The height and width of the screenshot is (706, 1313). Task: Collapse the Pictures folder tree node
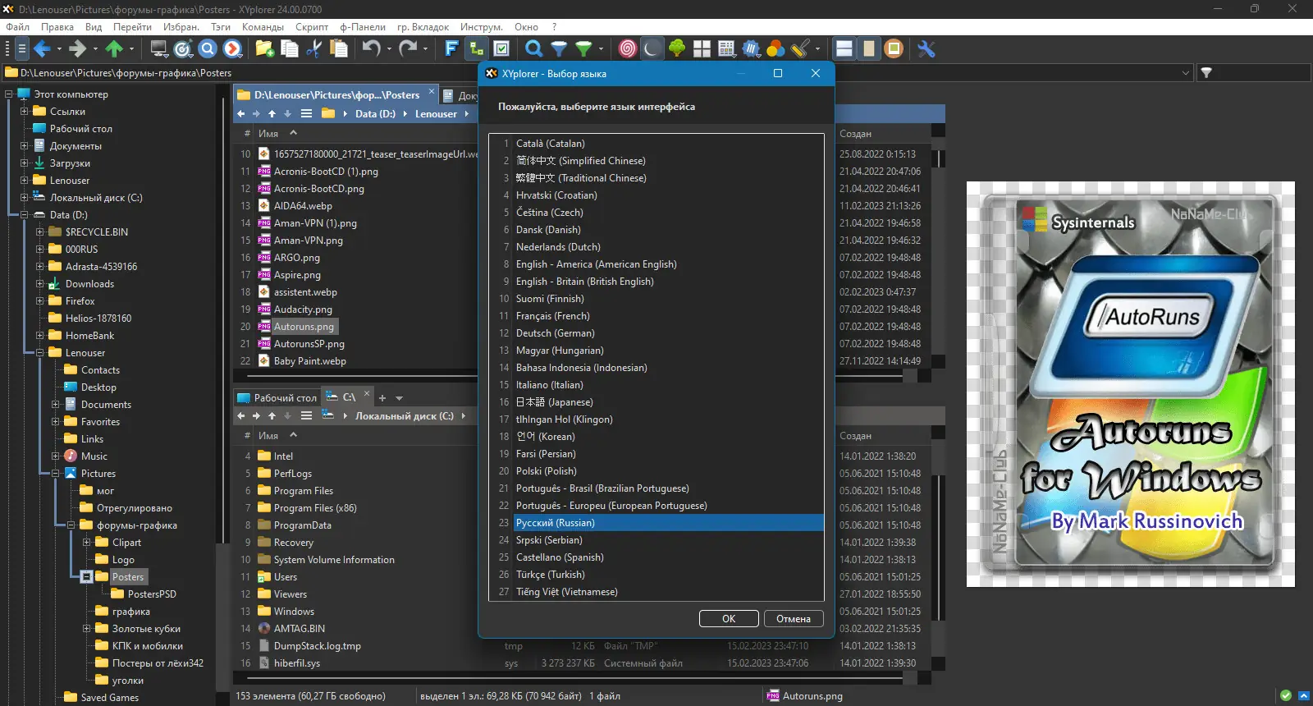click(x=55, y=474)
